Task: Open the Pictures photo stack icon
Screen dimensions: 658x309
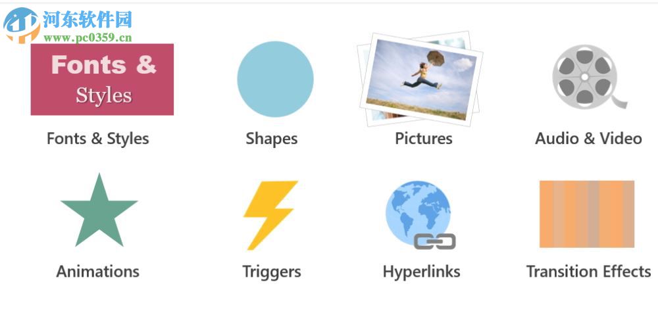Action: (420, 78)
